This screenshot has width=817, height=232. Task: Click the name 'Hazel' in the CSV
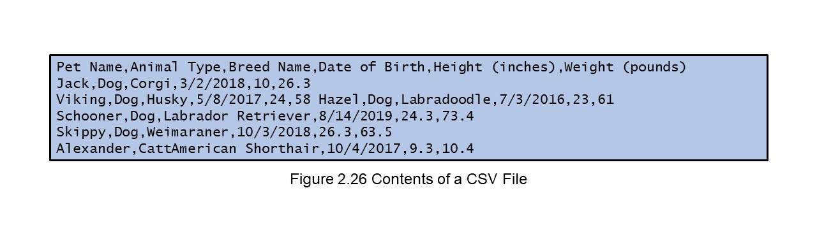[x=338, y=100]
